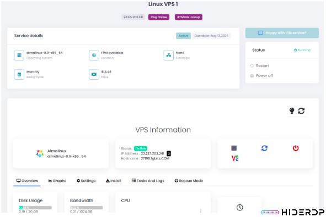
Task: Click the Monthly billing cycle text
Action: pyautogui.click(x=33, y=71)
